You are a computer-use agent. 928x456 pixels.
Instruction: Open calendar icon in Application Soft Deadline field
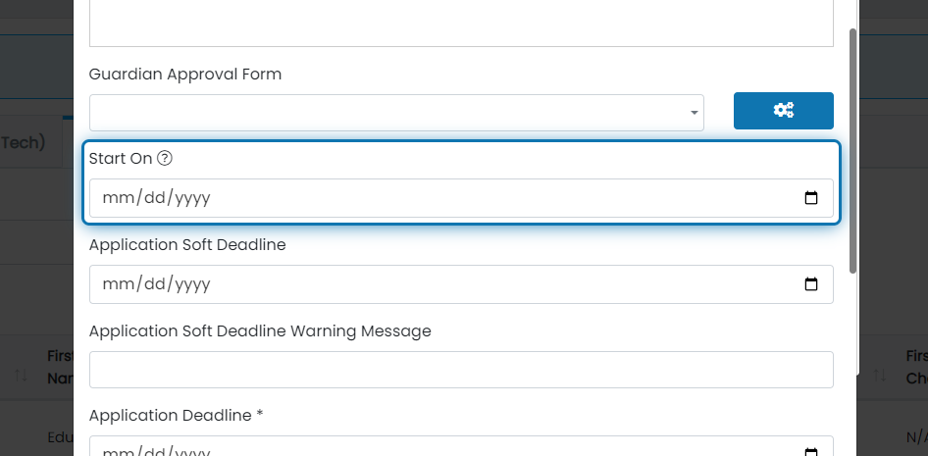(x=811, y=284)
